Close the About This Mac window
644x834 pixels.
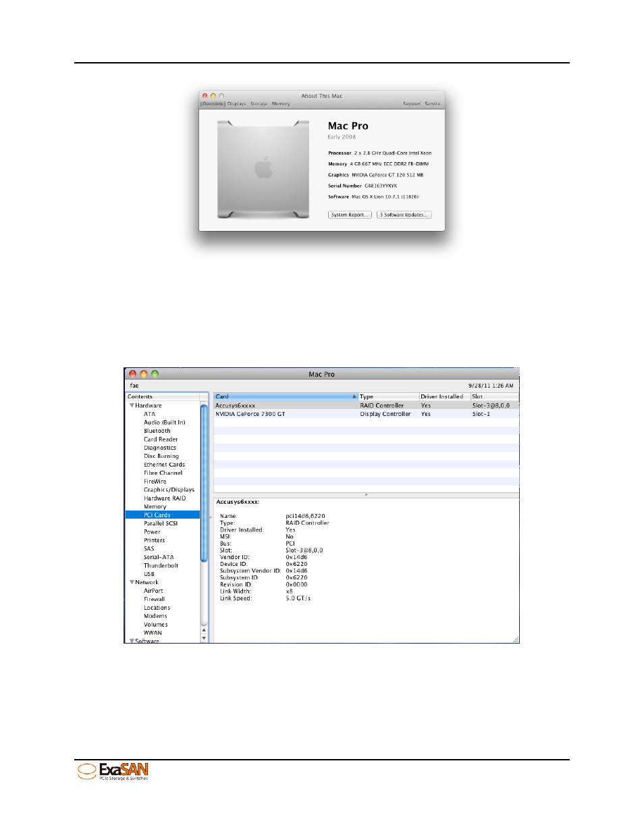pos(205,96)
